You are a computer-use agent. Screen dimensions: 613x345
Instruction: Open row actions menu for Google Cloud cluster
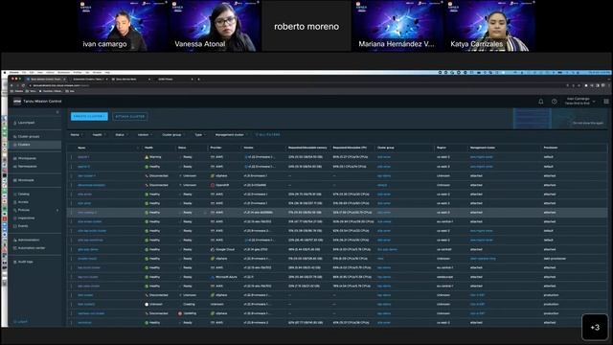coord(72,249)
